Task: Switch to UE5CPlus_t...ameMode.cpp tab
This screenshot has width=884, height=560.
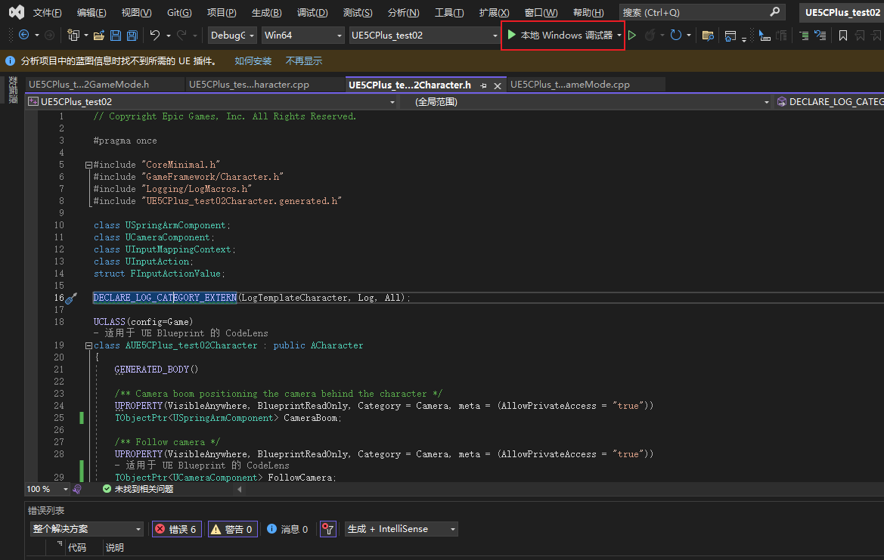Action: 570,85
